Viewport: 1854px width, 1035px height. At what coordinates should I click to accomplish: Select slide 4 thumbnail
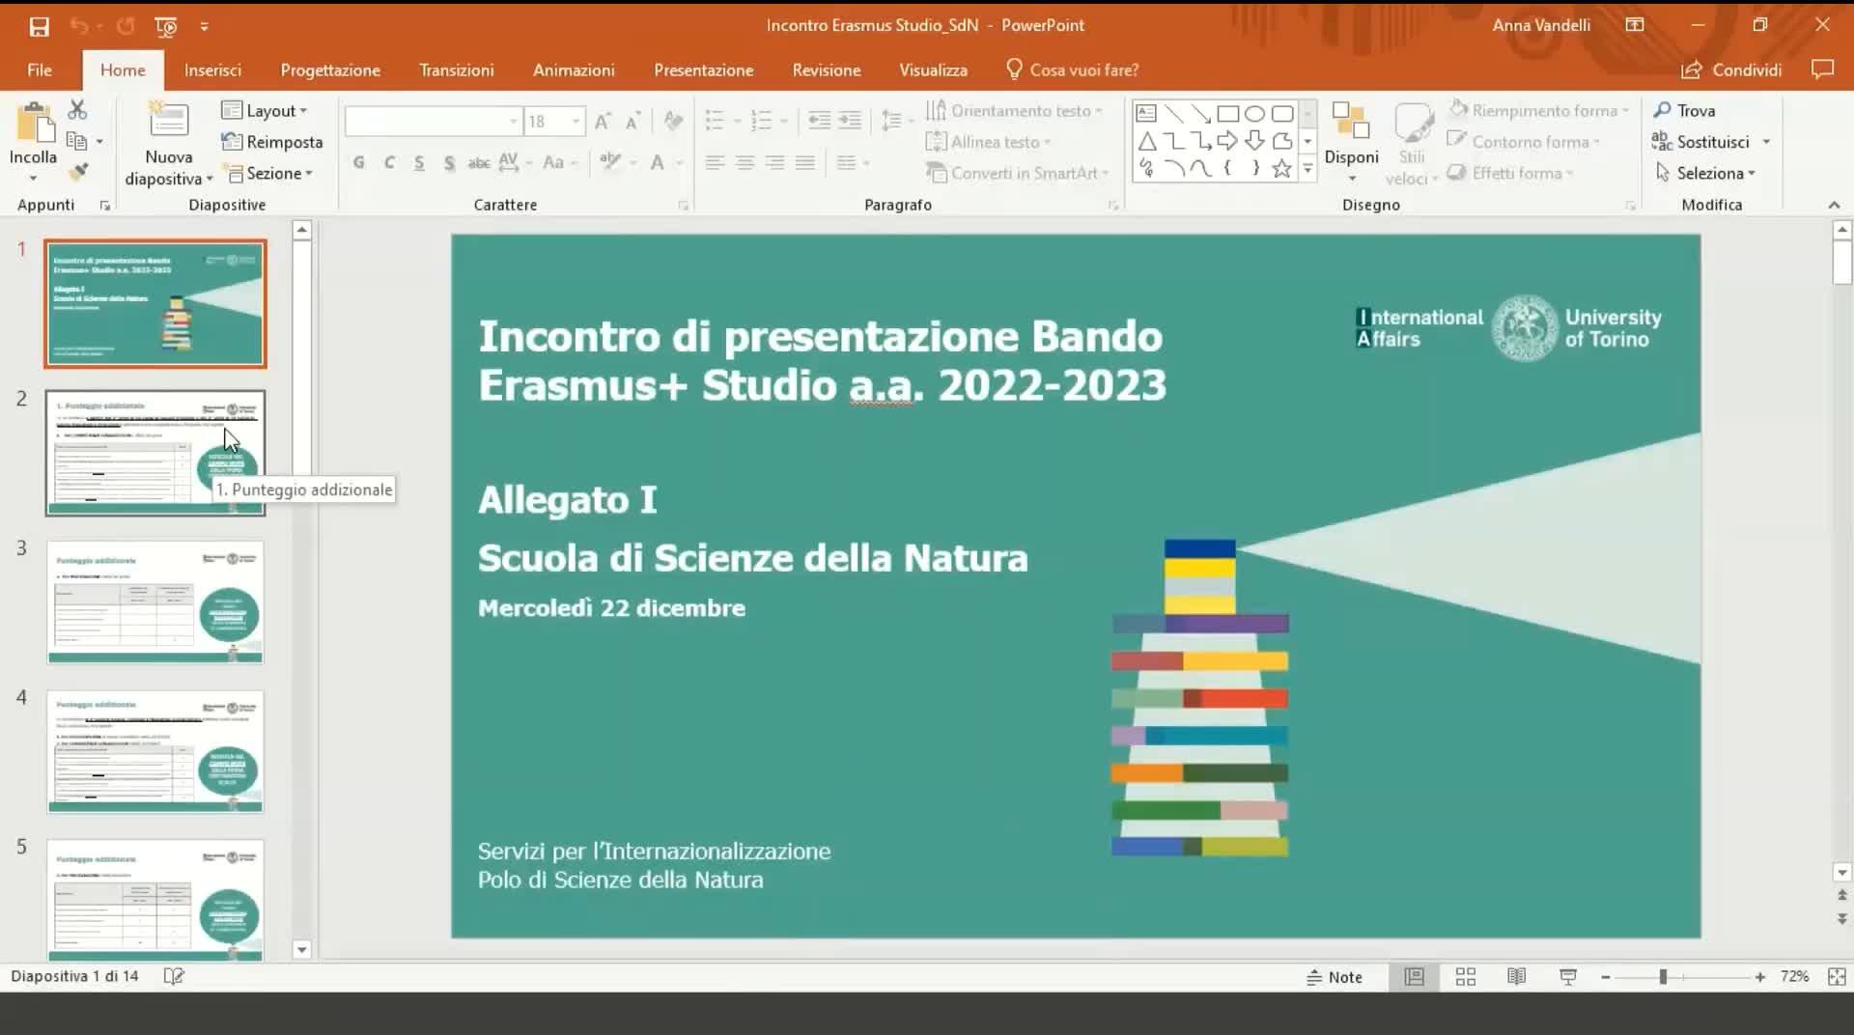(155, 751)
